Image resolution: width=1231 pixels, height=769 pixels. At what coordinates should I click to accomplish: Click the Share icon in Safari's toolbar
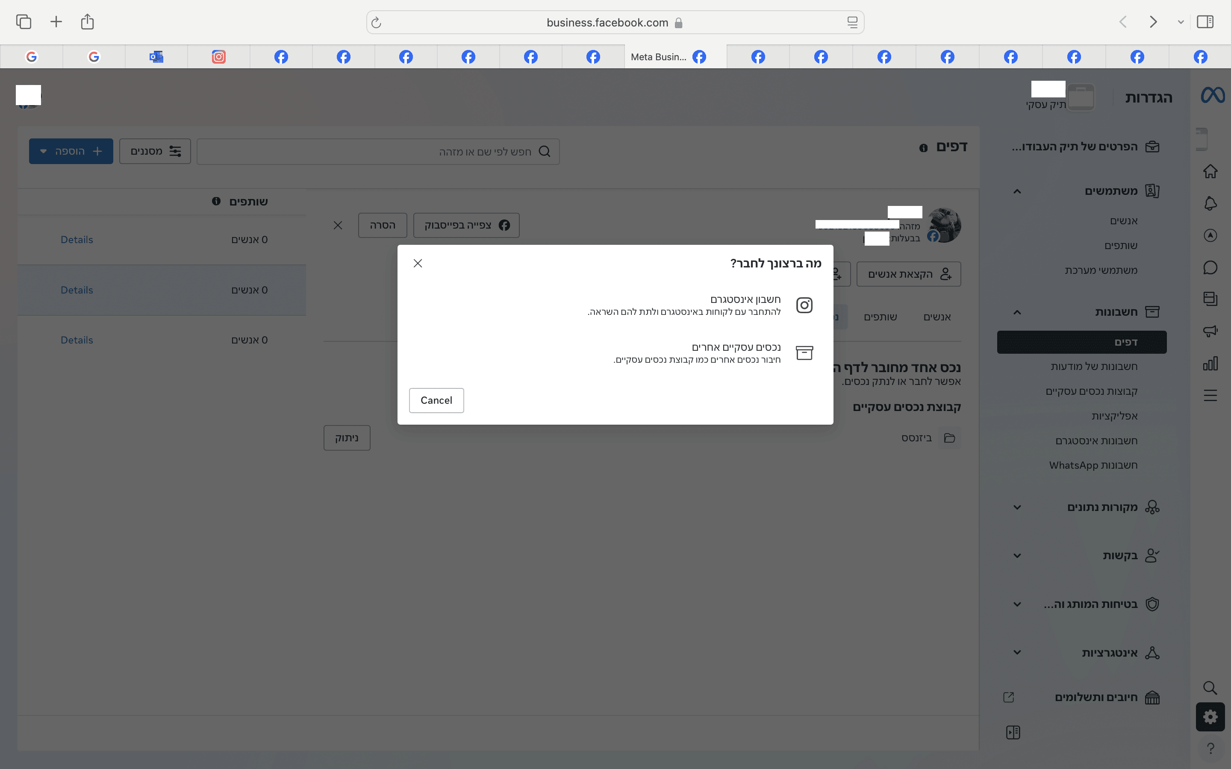point(88,21)
